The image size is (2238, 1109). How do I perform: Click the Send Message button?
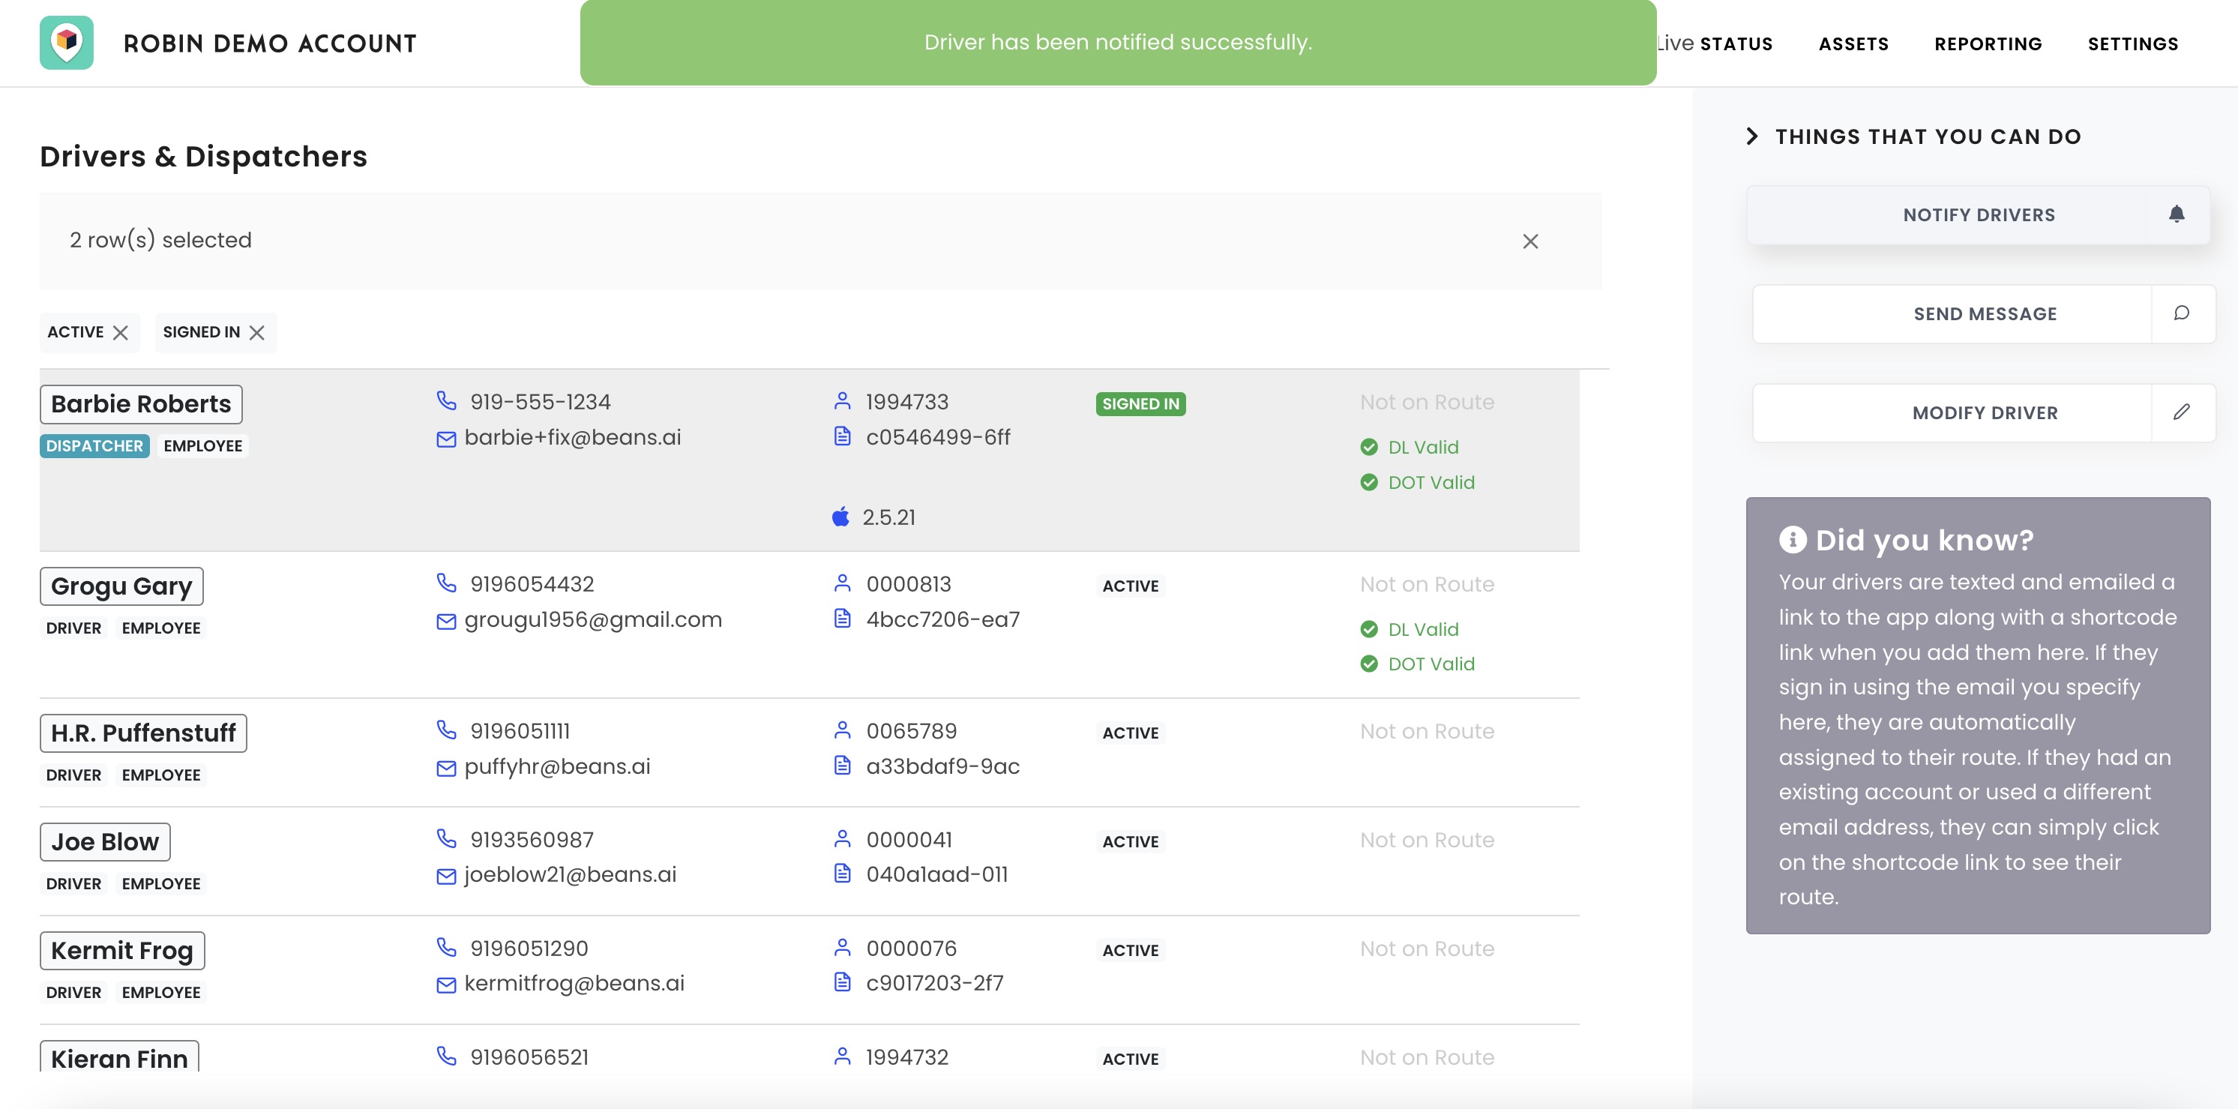pyautogui.click(x=1985, y=313)
